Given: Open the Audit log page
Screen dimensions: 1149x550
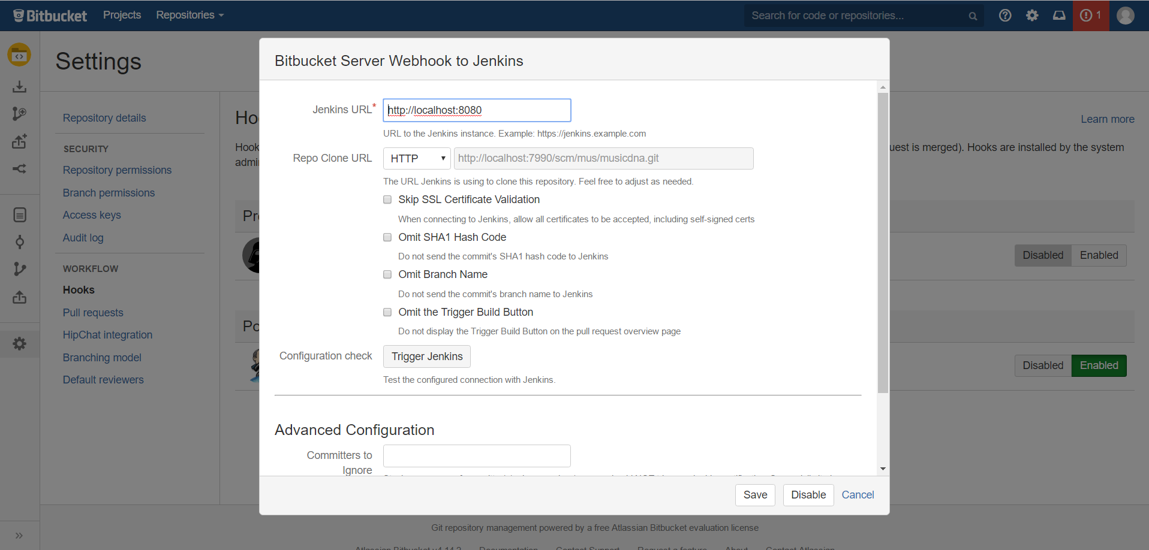Looking at the screenshot, I should (x=83, y=238).
